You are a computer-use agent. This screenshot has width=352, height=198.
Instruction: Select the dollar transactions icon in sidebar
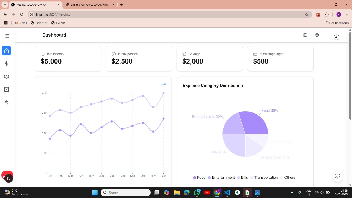pyautogui.click(x=6, y=63)
